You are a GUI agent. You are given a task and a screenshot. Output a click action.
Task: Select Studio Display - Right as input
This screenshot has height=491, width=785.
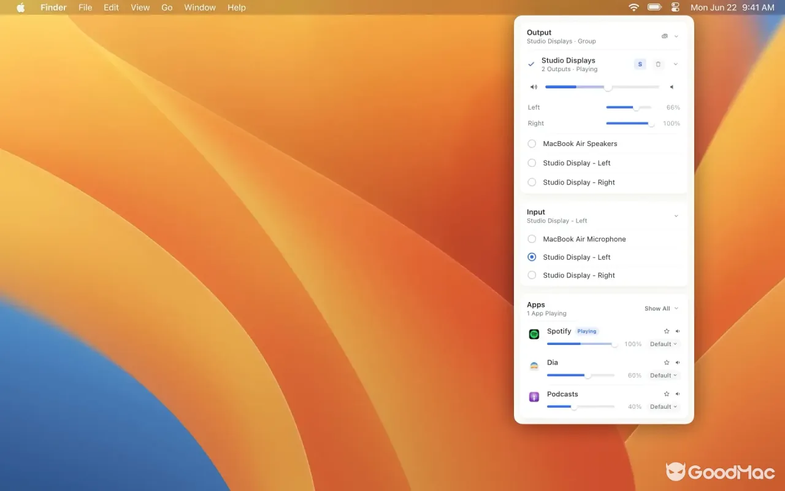tap(604, 276)
